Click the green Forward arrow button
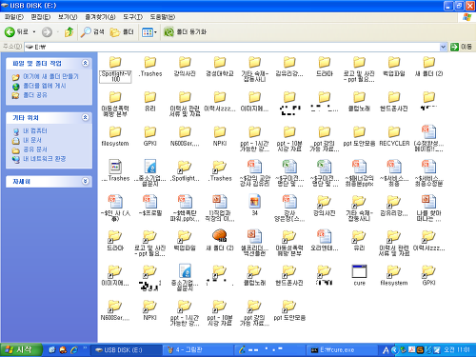 click(x=47, y=31)
